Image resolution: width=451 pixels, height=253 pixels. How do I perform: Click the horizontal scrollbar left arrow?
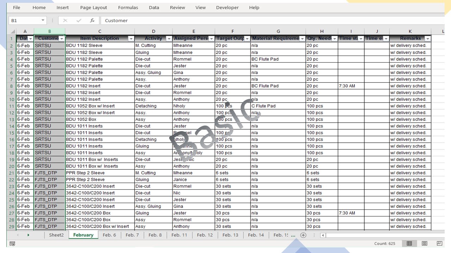click(323, 235)
